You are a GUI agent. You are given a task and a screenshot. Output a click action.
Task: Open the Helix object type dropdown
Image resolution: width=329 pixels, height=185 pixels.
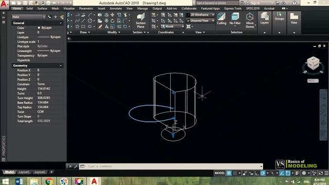[29, 17]
